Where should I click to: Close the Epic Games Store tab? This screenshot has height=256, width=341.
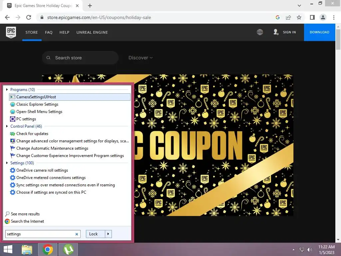(x=77, y=6)
